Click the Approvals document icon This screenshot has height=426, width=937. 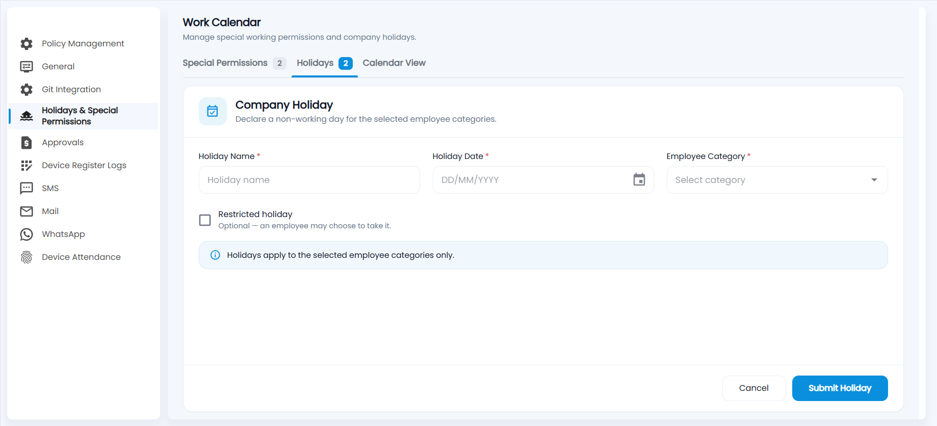click(x=27, y=143)
